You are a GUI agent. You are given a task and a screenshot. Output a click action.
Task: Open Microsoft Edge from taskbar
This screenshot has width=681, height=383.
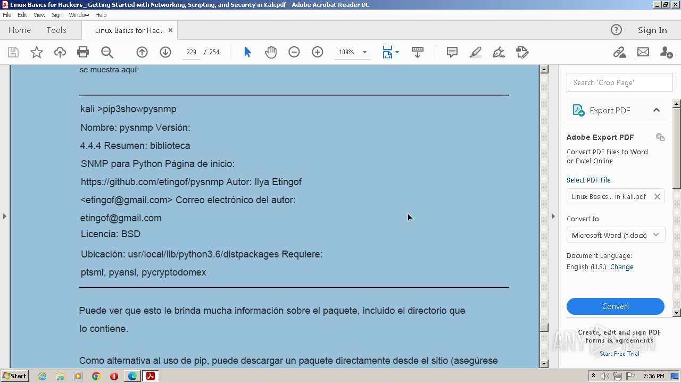pyautogui.click(x=132, y=376)
